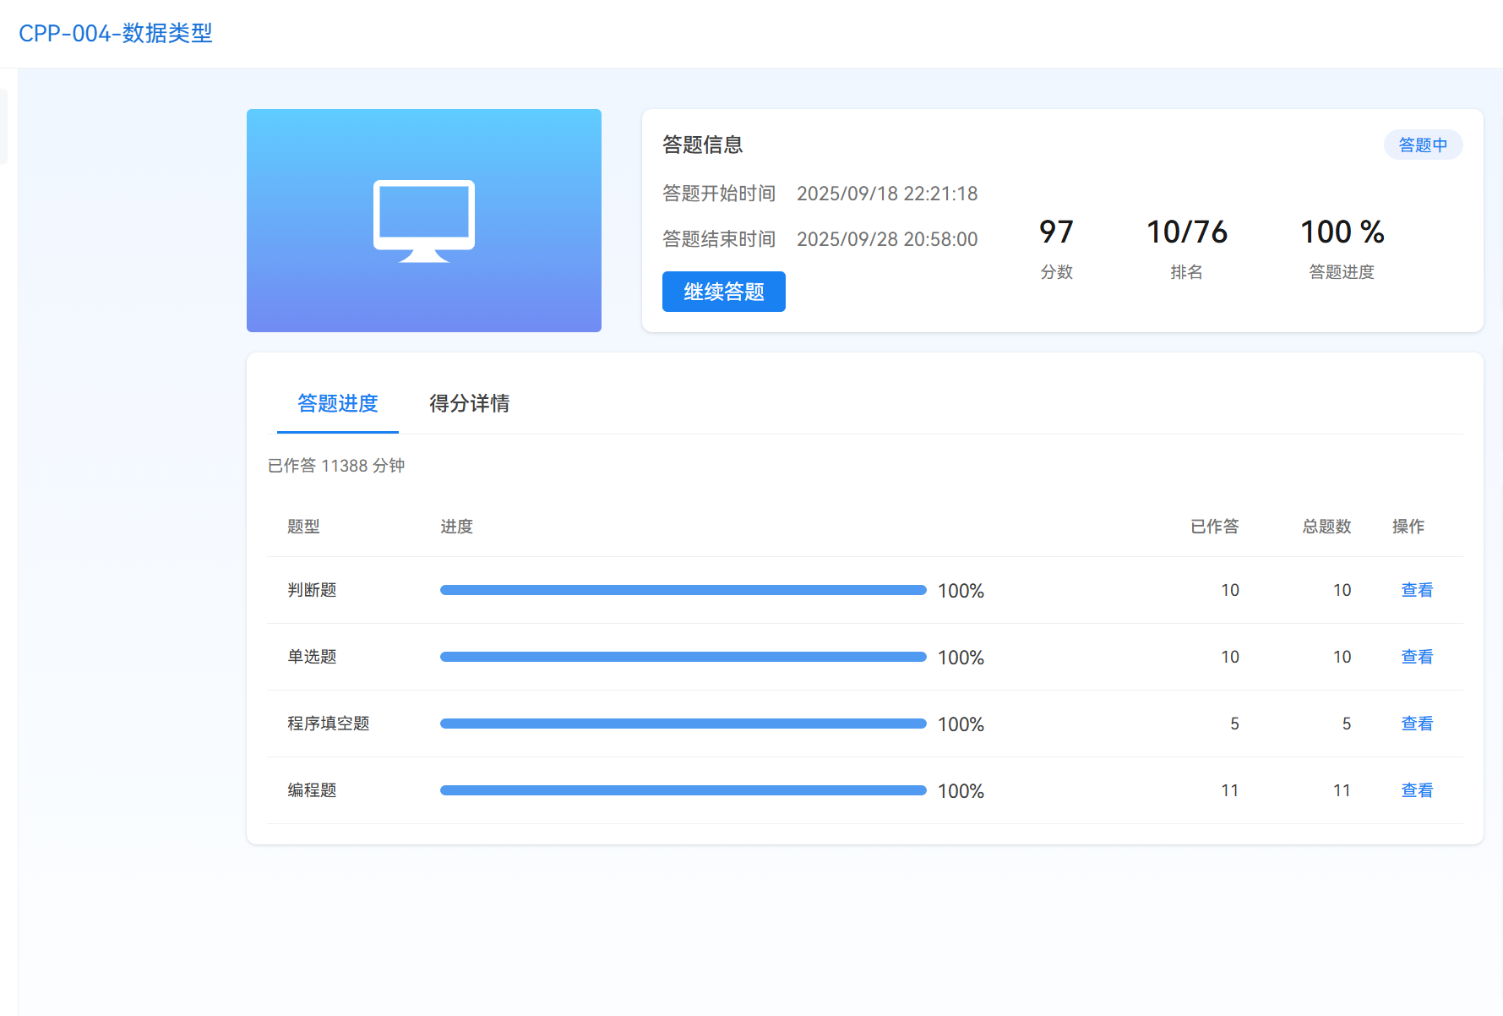Click the 判断题 progress bar

click(683, 590)
